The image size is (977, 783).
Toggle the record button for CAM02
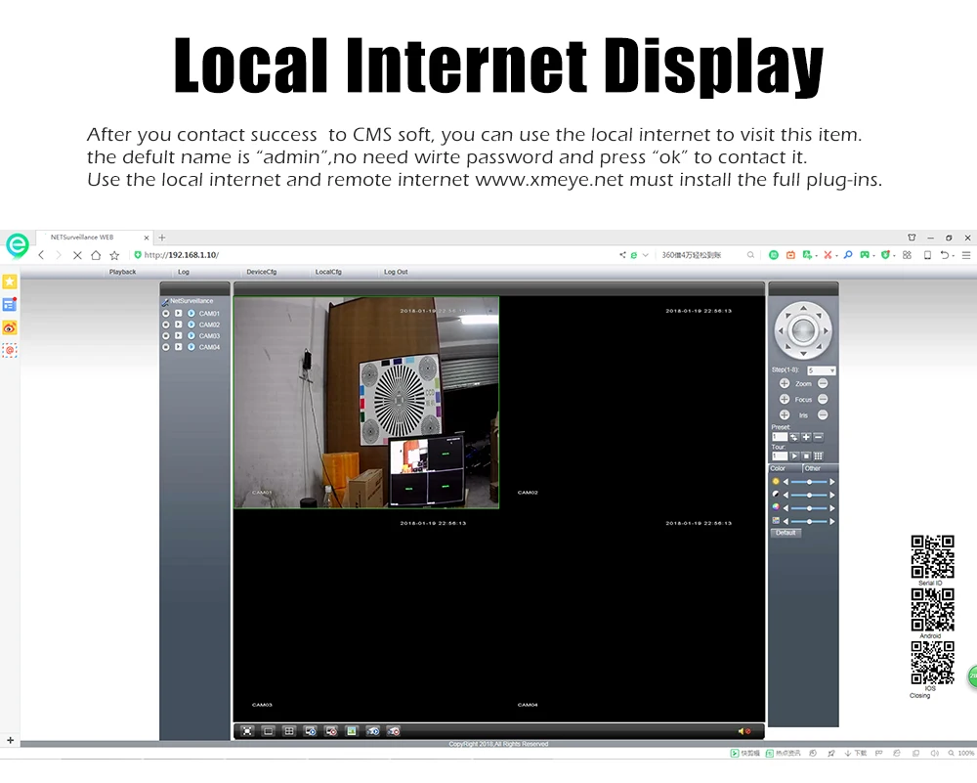point(166,325)
